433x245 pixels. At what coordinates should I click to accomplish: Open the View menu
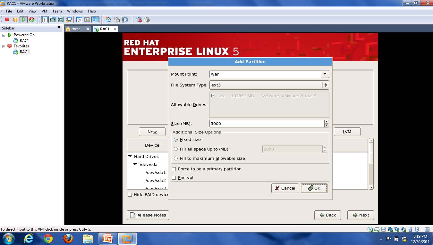pos(32,11)
